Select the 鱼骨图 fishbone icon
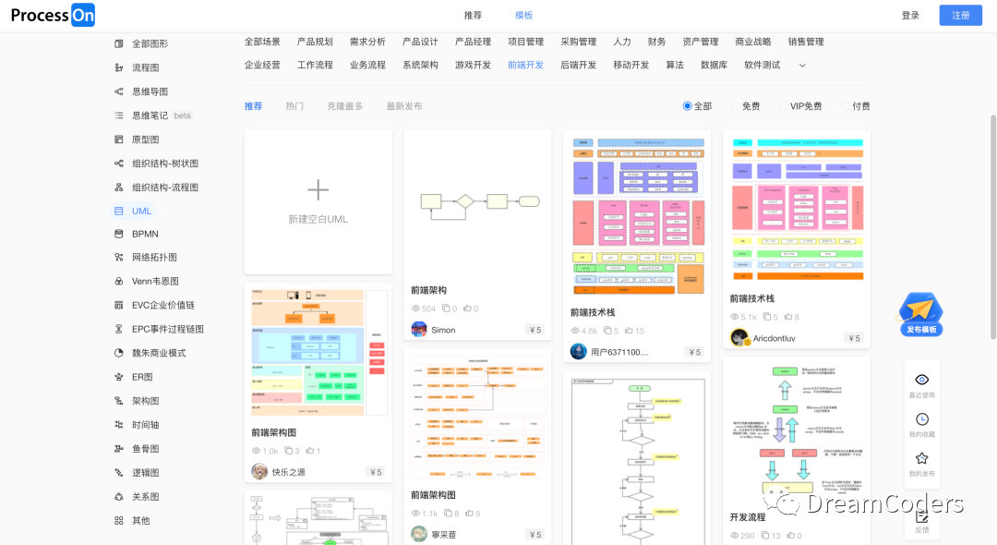This screenshot has height=545, width=997. [119, 449]
